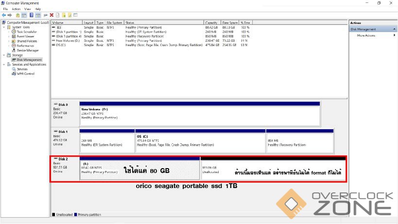This screenshot has height=224, width=398.
Task: Sort by the Volume column header
Action: point(67,22)
